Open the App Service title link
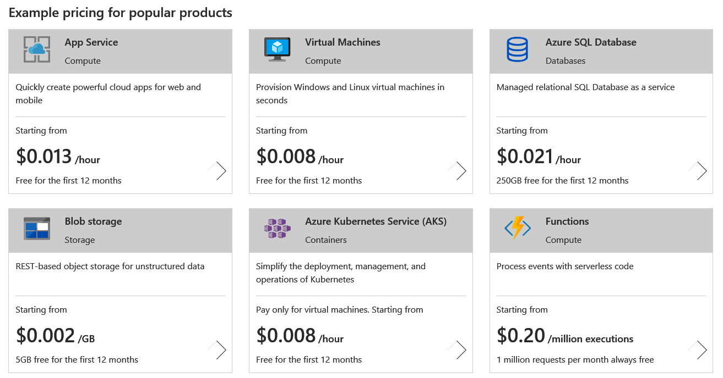 click(91, 42)
